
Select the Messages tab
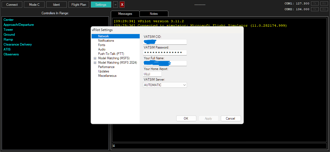pos(125,14)
